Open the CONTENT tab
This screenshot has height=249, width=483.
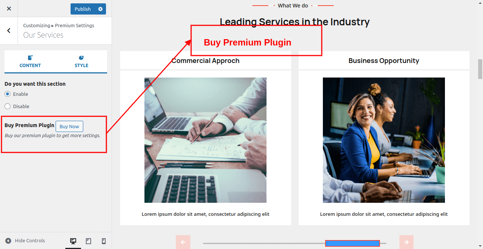[30, 62]
